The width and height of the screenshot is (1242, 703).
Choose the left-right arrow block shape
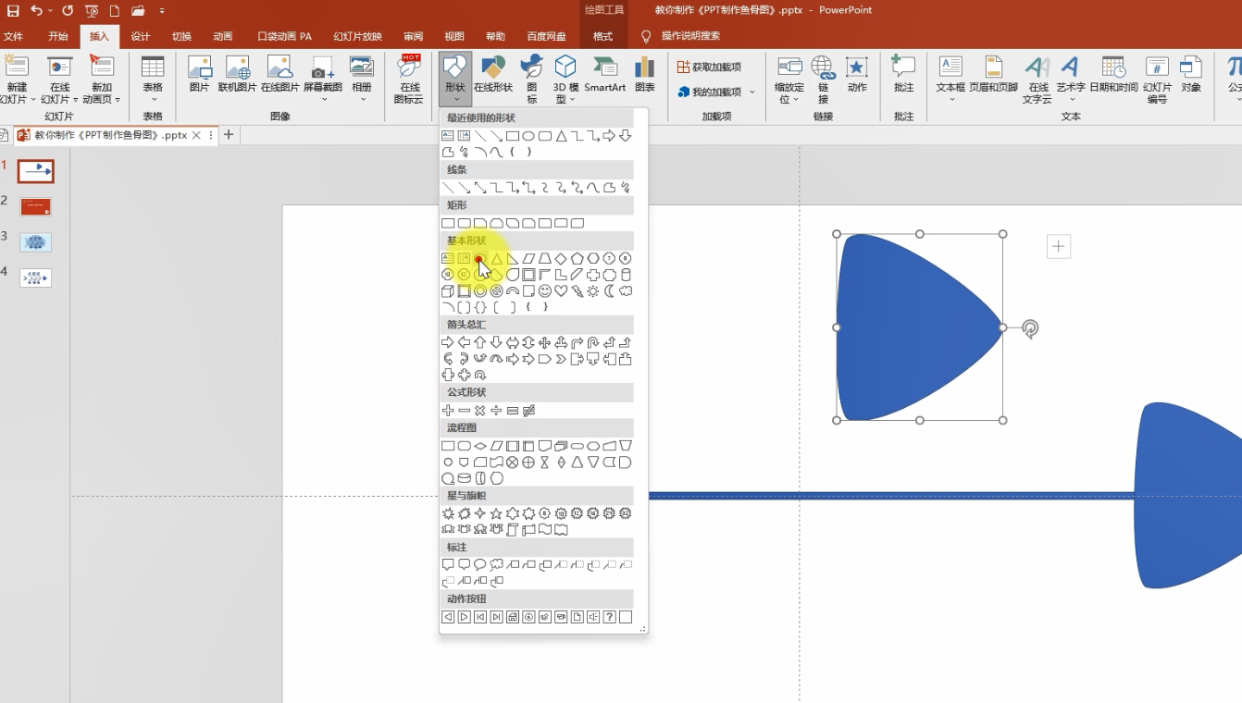512,343
